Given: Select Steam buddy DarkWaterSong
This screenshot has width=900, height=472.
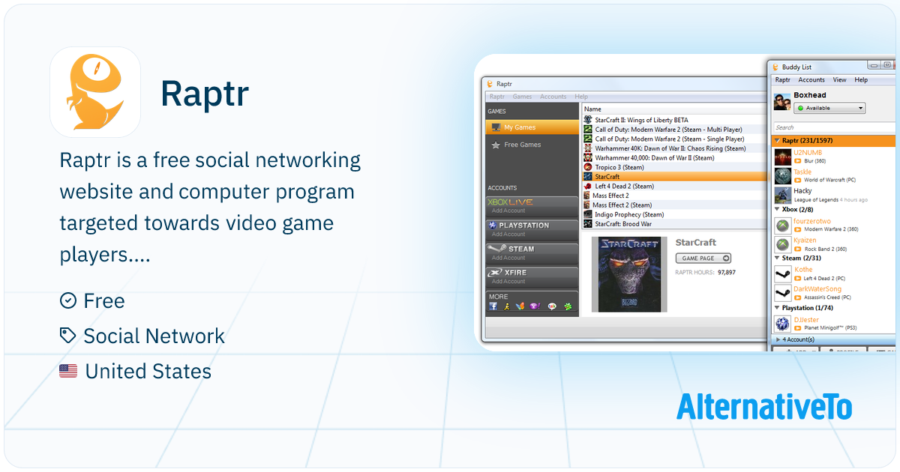Looking at the screenshot, I should coord(833,293).
